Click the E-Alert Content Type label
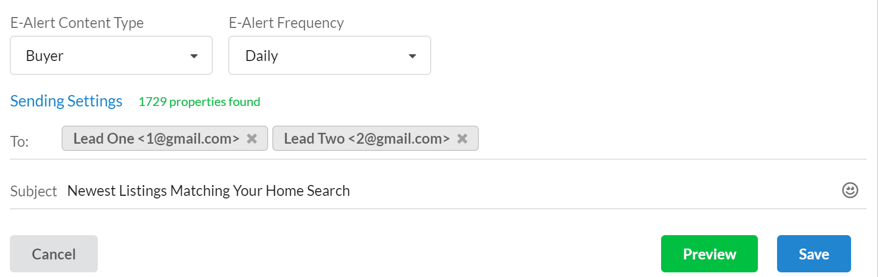 point(77,23)
